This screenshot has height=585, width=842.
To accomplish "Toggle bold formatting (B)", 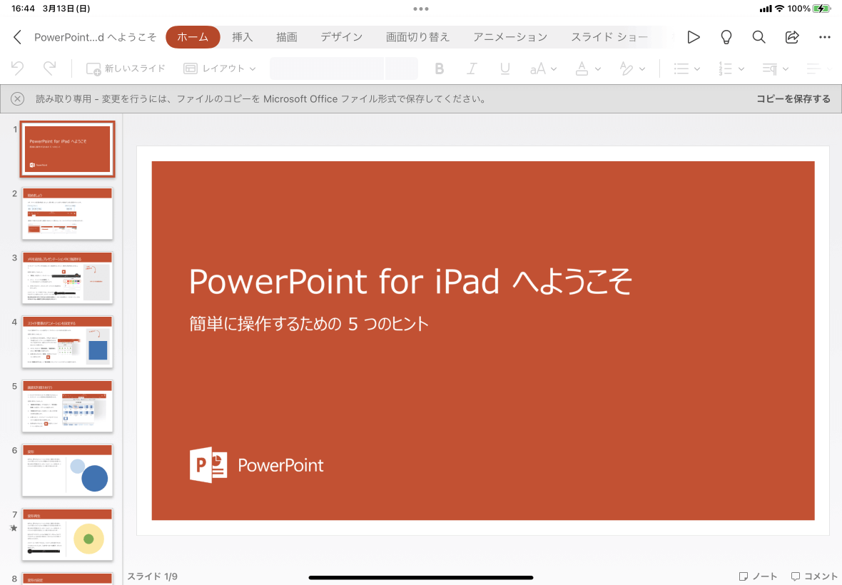I will 440,68.
